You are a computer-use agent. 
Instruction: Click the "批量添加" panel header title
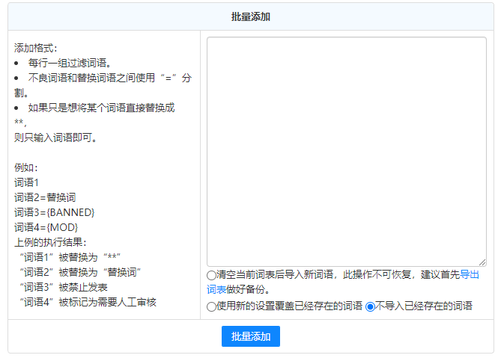click(x=251, y=16)
